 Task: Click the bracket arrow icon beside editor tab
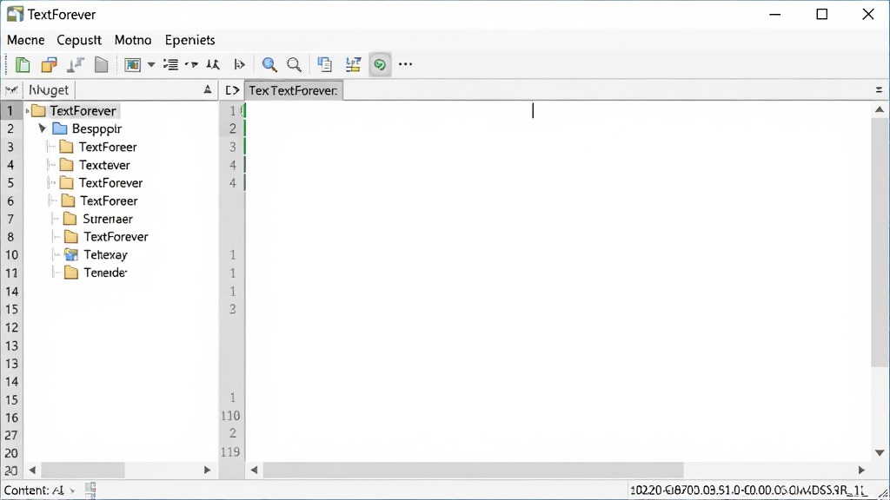click(232, 90)
